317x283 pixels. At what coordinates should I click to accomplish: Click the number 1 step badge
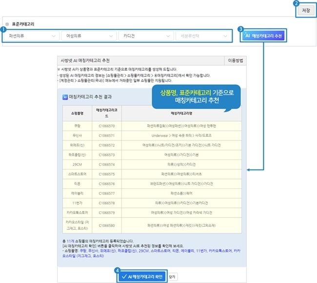coord(4,29)
